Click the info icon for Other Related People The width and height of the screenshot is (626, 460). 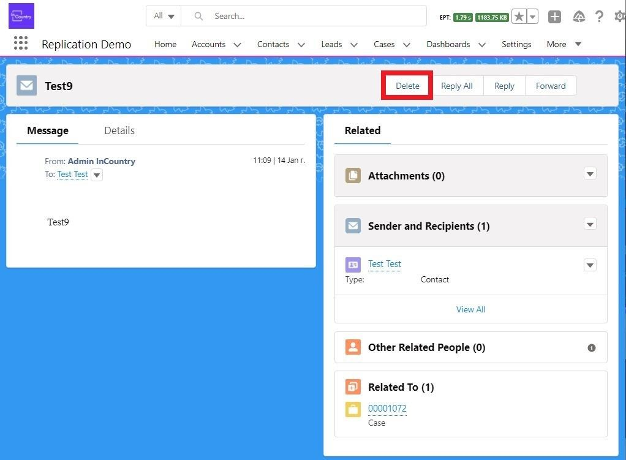(x=591, y=348)
